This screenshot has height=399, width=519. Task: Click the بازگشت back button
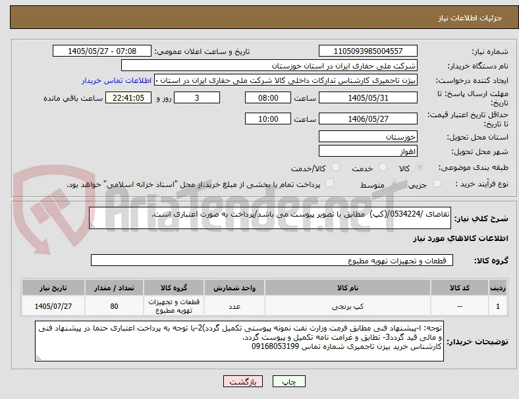(x=243, y=381)
